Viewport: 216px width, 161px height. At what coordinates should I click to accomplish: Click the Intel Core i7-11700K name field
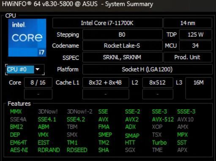coord(107,23)
